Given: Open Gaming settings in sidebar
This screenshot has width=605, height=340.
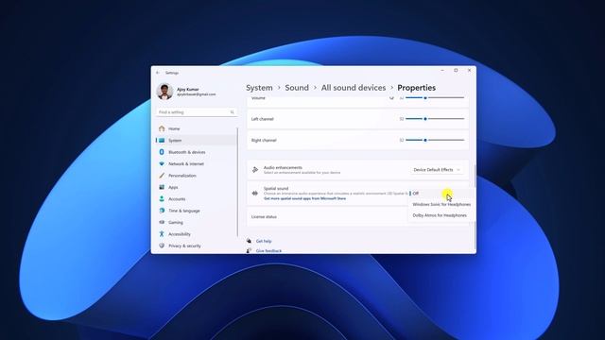Looking at the screenshot, I should click(x=197, y=223).
